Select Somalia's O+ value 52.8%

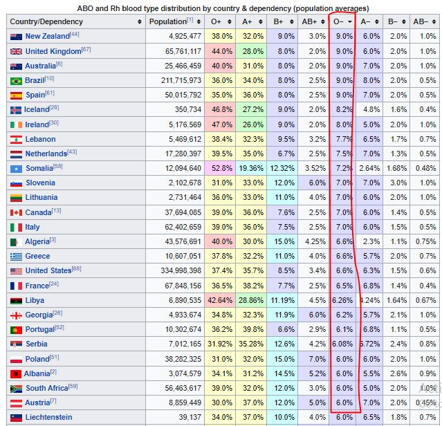coord(222,169)
